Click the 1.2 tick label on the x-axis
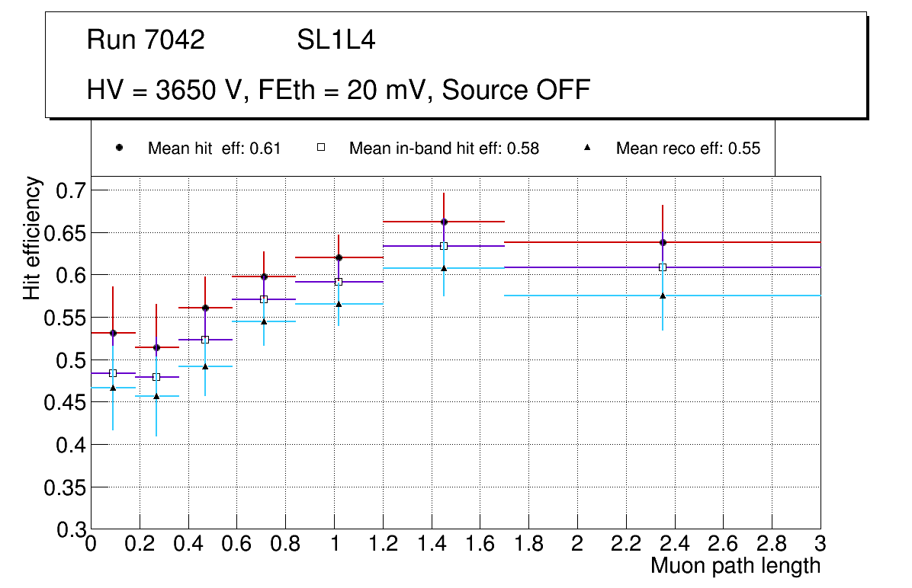The height and width of the screenshot is (588, 912). [x=383, y=544]
